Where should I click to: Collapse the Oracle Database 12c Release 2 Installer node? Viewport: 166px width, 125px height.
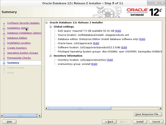pyautogui.click(x=46, y=22)
